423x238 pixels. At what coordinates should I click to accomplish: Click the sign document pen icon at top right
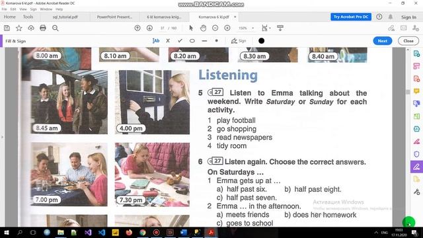tap(391, 28)
